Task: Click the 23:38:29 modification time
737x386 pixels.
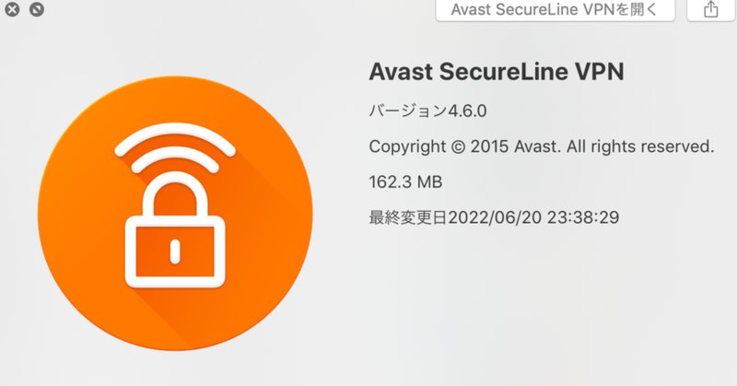Action: coord(584,217)
